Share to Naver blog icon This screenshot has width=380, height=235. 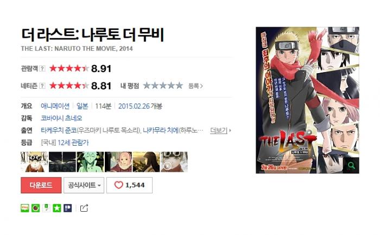(x=25, y=208)
